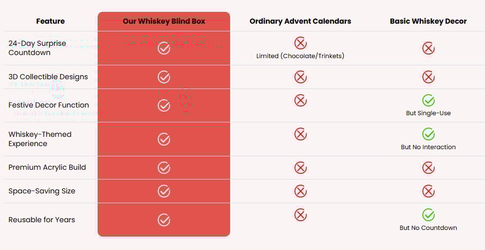Click the Space-Saving Size row label
The image size is (485, 250).
pos(42,191)
